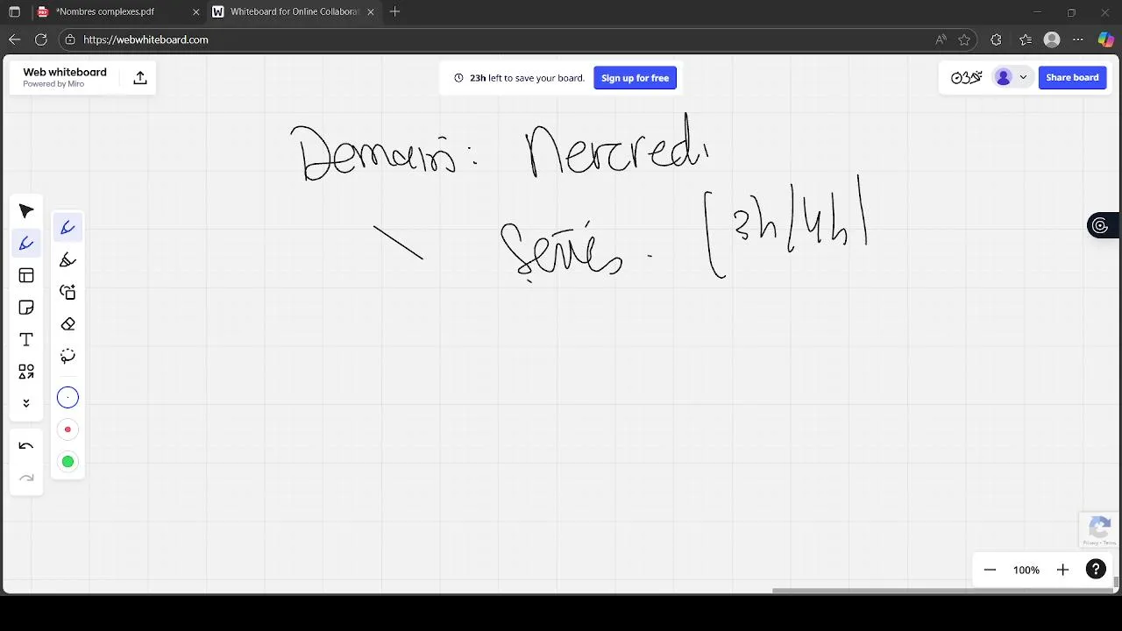Open read aloud icon
The image size is (1122, 631).
click(941, 39)
